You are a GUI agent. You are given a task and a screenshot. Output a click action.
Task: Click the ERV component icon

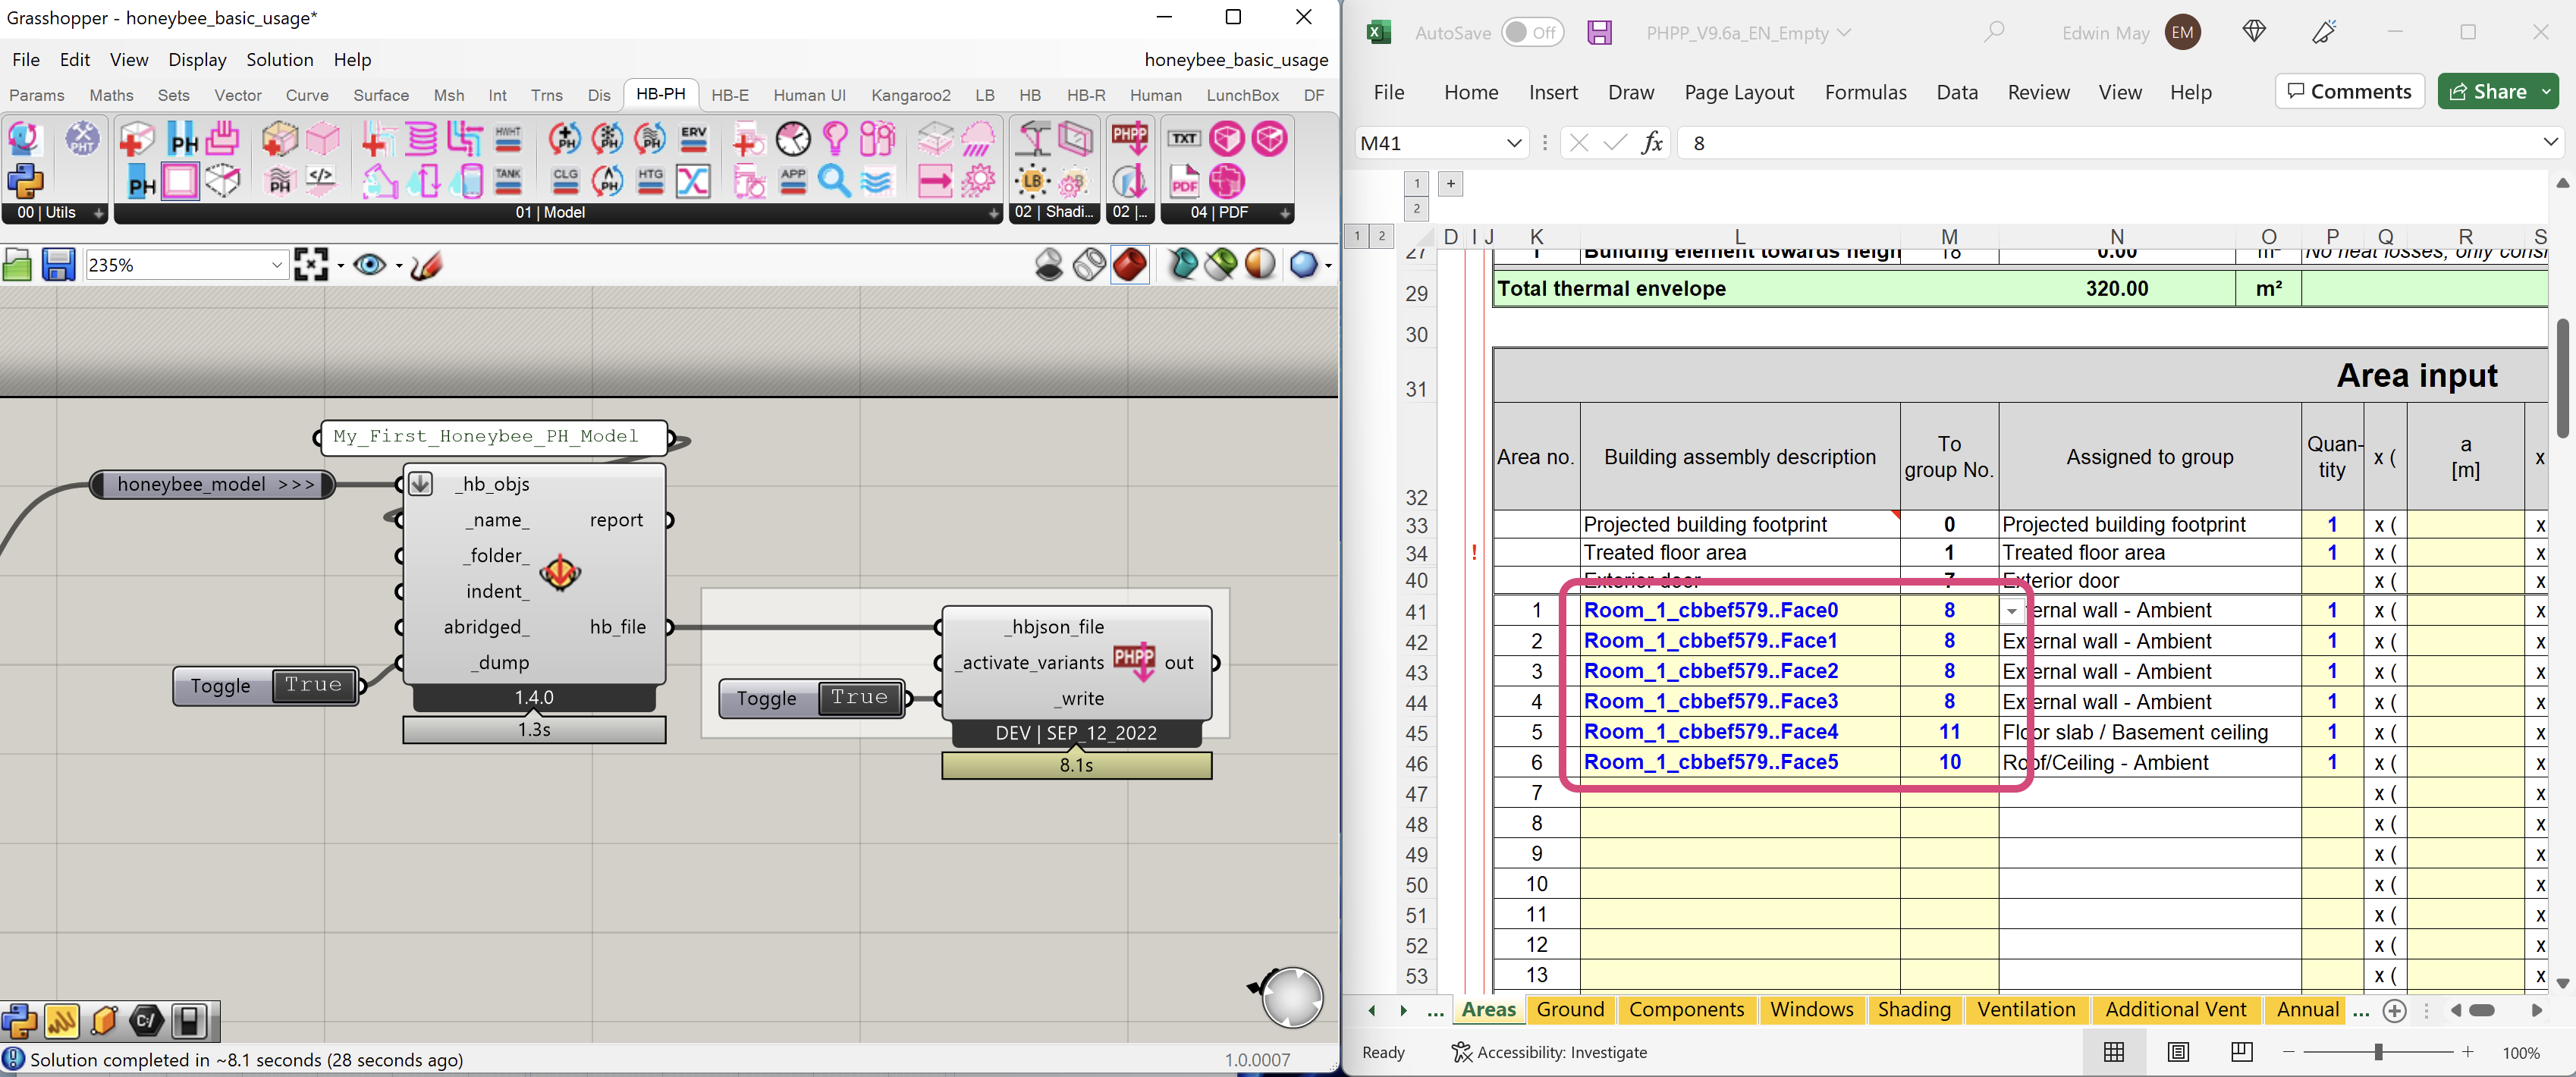[x=693, y=139]
